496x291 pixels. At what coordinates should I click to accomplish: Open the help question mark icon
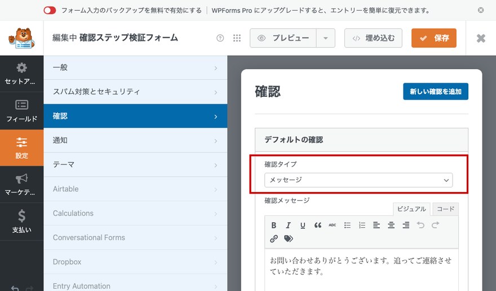(x=220, y=38)
